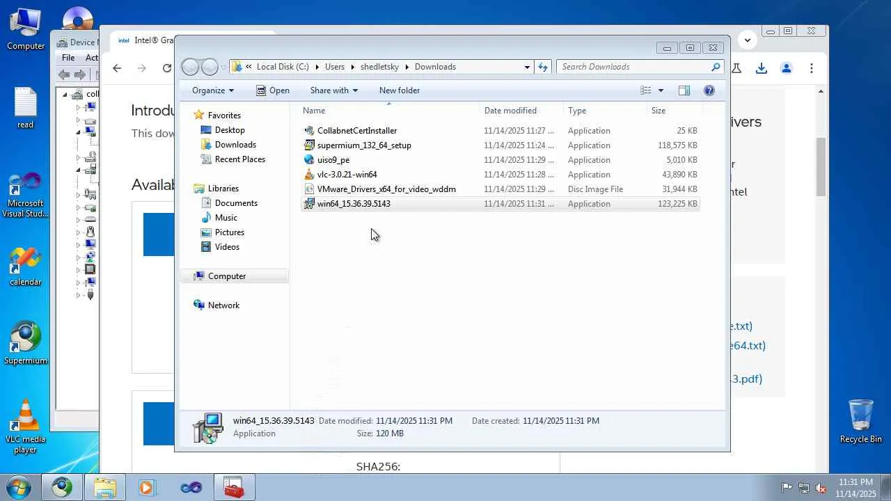Click the Open toolbar button
Viewport: 891px width, 501px height.
coord(272,90)
